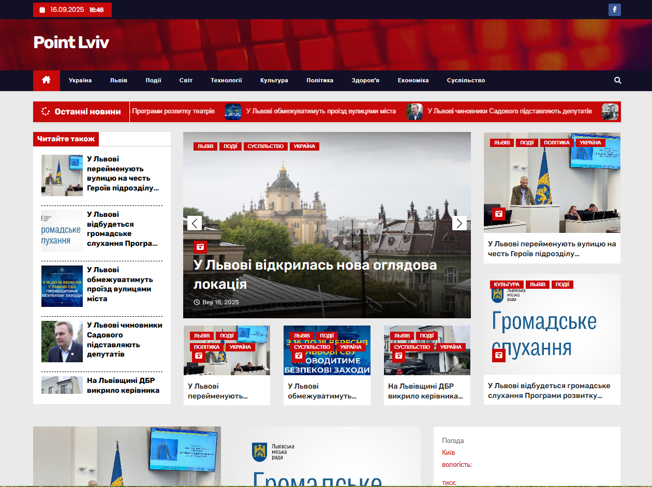Open right card title 'У Львові перейменують вулицю на честь Героїв підрозділу'

(x=552, y=249)
